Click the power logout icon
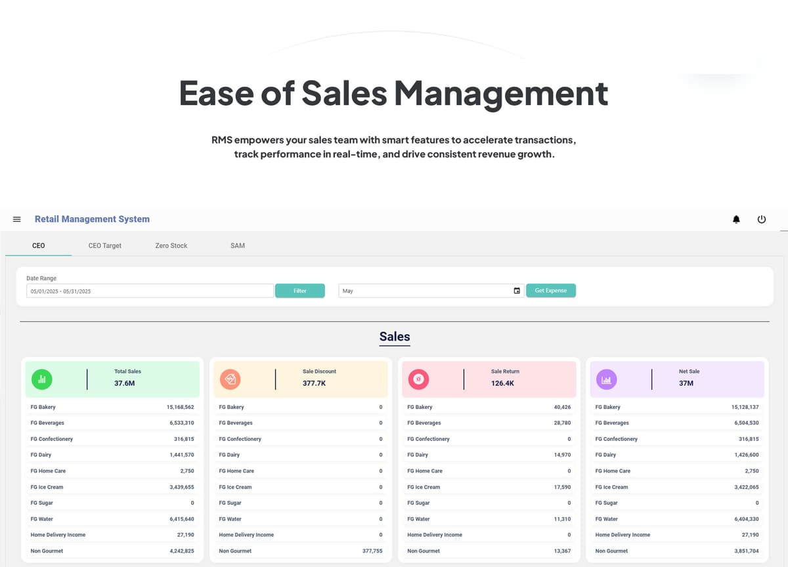Screen dimensions: 788x567 pos(762,219)
